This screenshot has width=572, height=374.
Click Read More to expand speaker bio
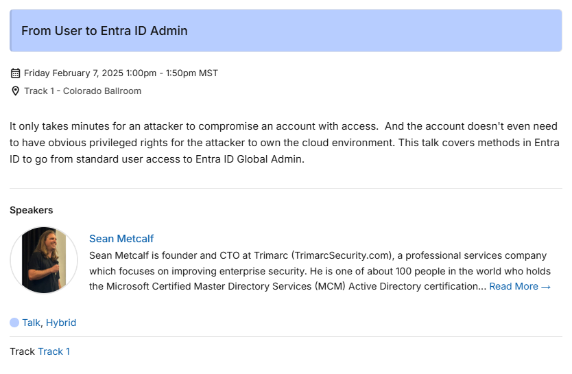click(520, 286)
